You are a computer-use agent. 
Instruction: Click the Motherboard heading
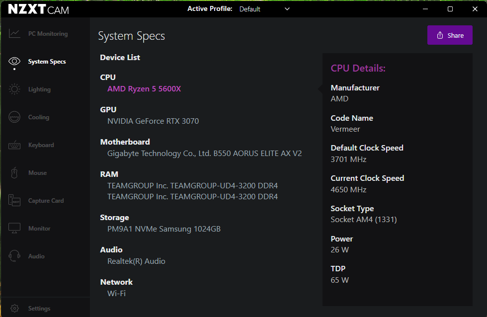(x=125, y=142)
